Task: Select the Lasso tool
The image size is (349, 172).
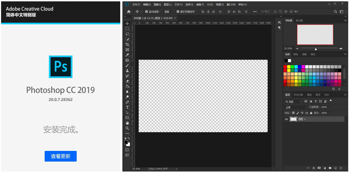Action: pyautogui.click(x=127, y=34)
